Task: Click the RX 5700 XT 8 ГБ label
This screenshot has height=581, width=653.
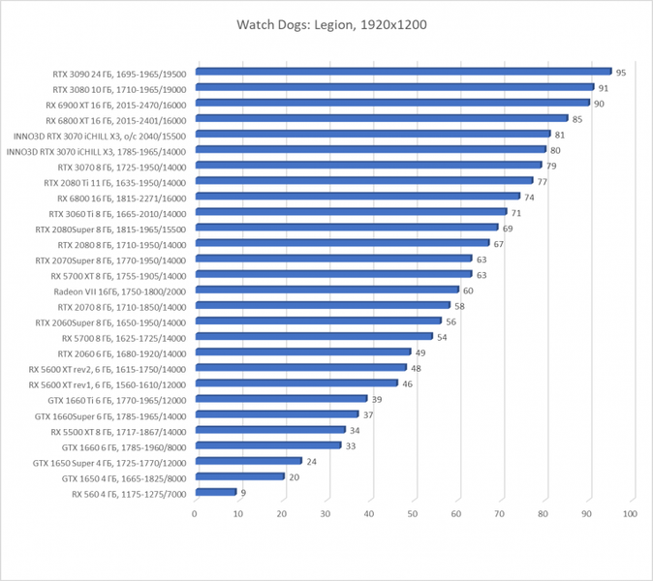Action: (x=118, y=276)
